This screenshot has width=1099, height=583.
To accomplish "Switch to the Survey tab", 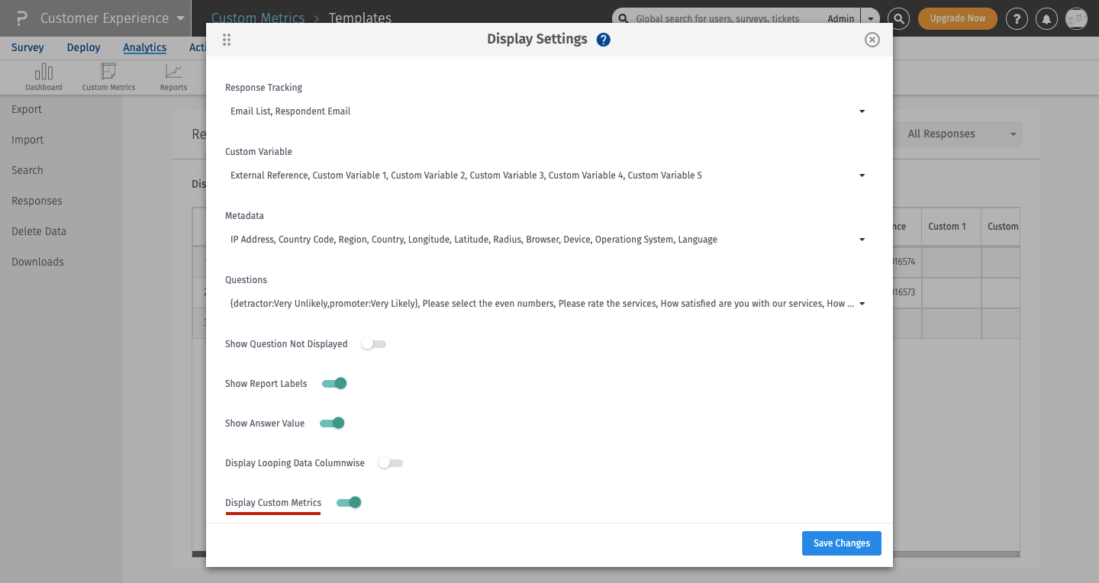I will [x=27, y=47].
